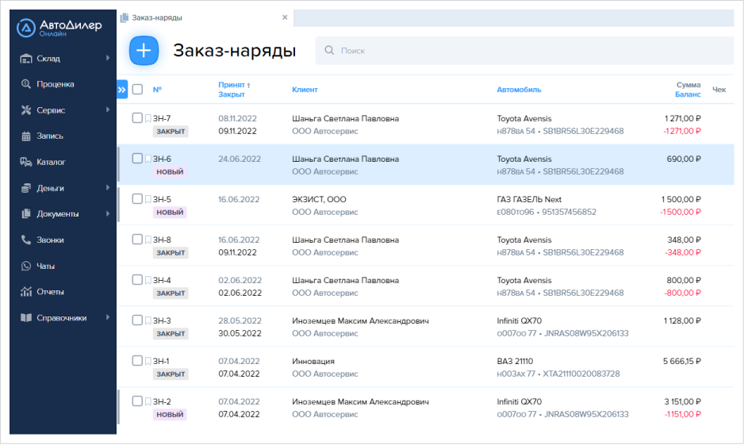744x445 pixels.
Task: Bookmark order ЗН-3
Action: click(148, 320)
